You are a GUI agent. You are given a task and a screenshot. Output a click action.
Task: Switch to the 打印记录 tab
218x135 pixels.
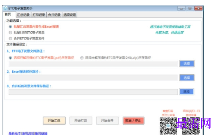[x=39, y=15]
